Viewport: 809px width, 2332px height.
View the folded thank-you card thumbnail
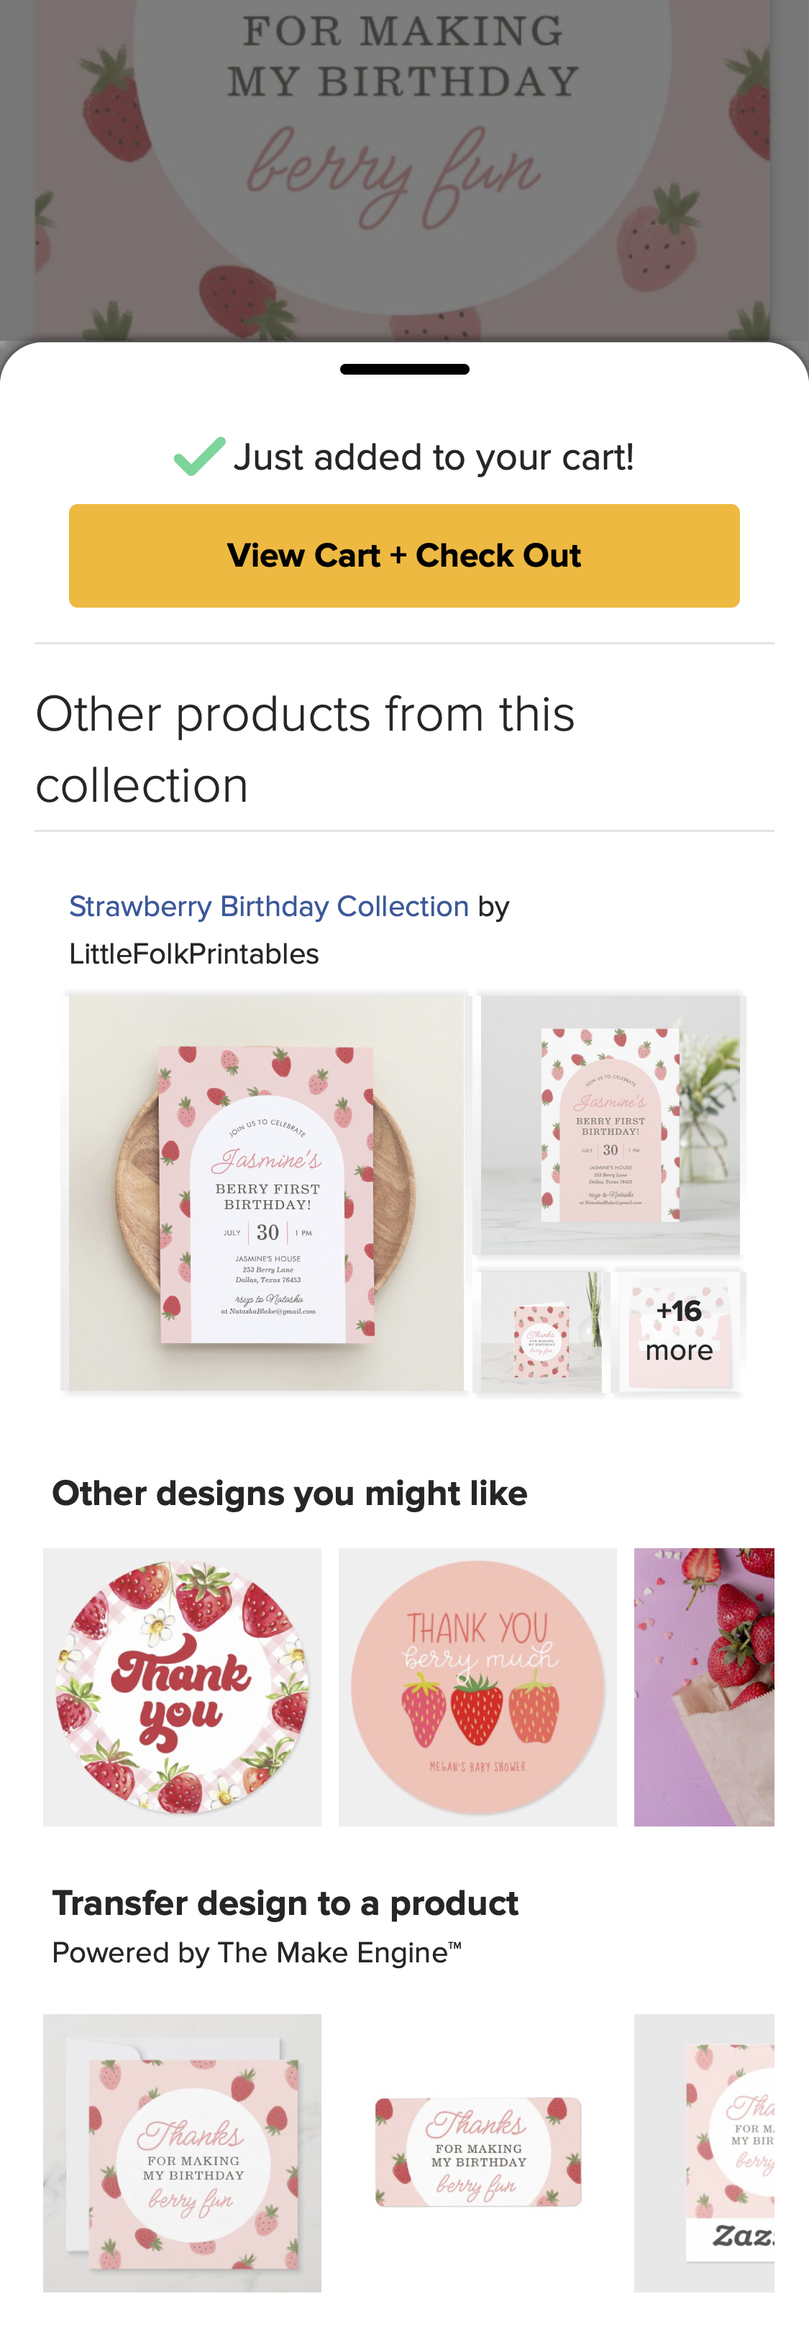(x=540, y=1331)
